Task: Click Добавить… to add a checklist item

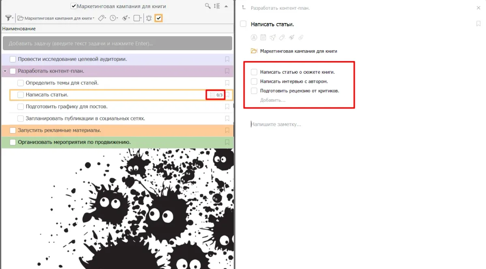Action: coord(273,100)
